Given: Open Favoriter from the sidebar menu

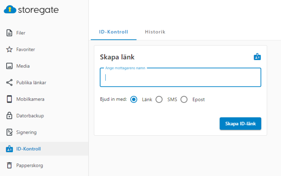Looking at the screenshot, I should (x=26, y=50).
